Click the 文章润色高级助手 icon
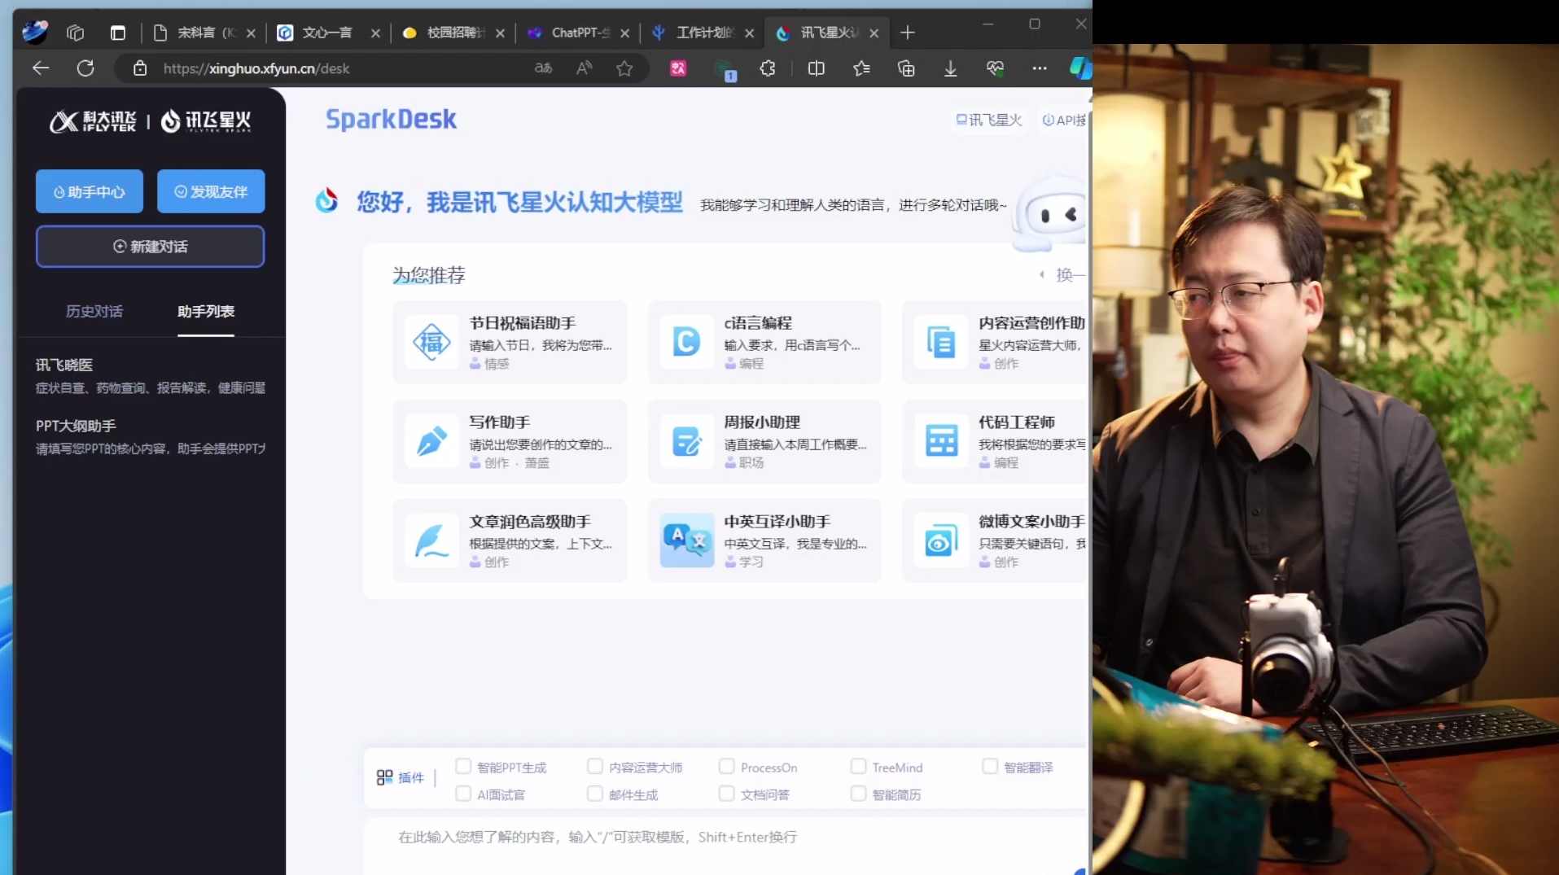1559x875 pixels. pos(431,540)
